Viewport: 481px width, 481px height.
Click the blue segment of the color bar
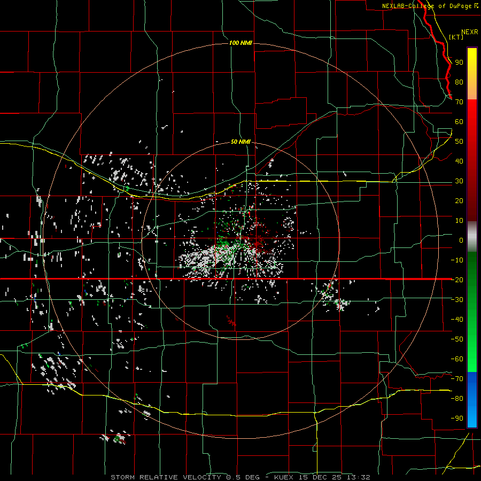pos(472,399)
